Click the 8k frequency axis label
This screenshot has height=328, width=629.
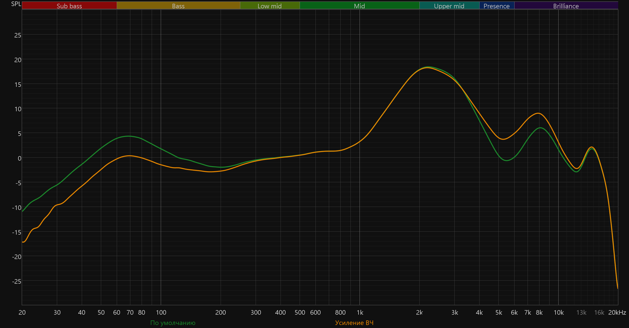tap(539, 312)
